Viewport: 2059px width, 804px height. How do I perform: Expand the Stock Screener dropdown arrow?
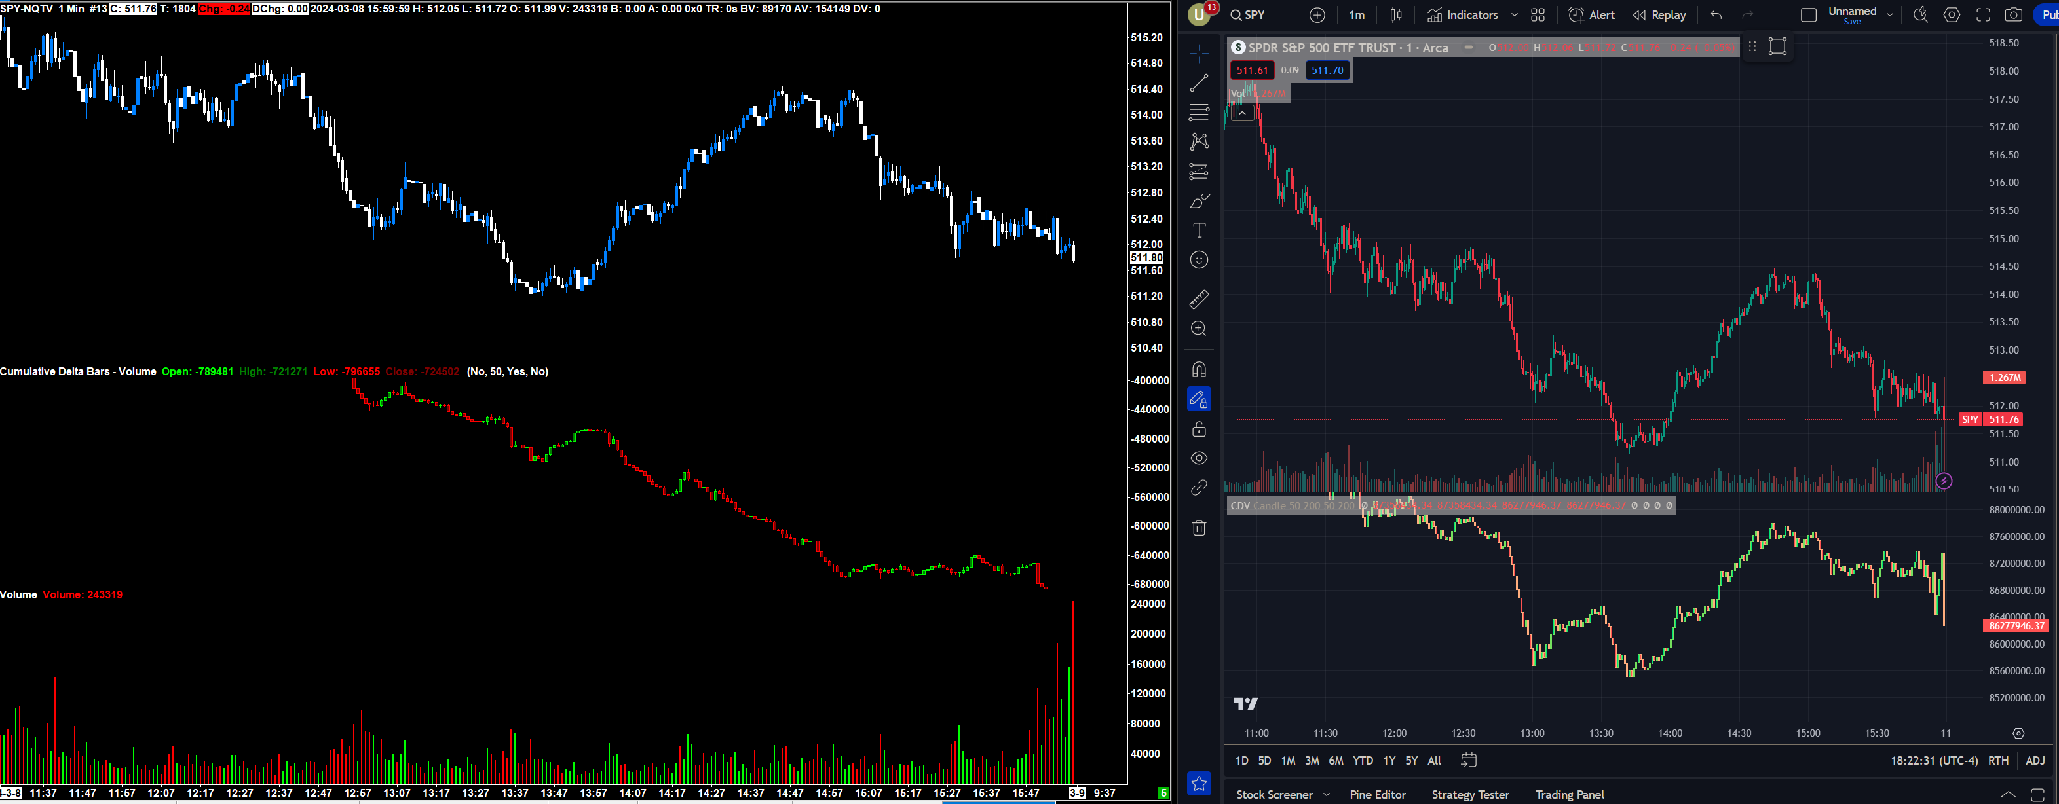1327,794
